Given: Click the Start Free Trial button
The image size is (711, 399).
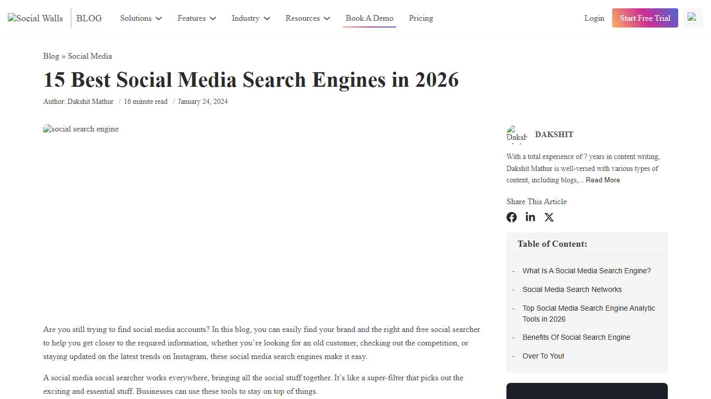Looking at the screenshot, I should (x=645, y=18).
